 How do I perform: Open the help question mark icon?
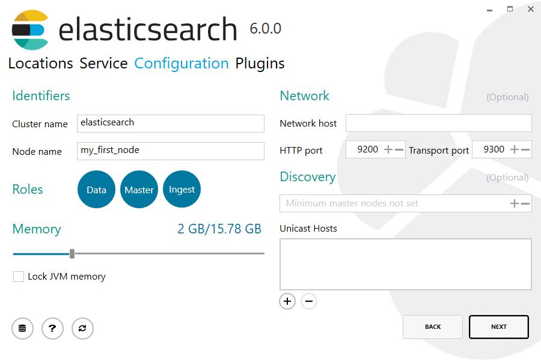[52, 328]
